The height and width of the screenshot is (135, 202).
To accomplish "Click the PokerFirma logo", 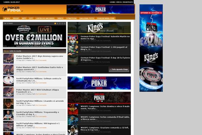I will [x=12, y=9].
